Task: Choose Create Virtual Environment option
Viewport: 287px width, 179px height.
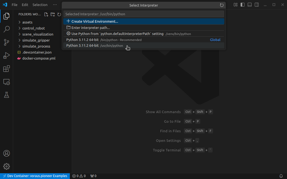Action: (144, 22)
